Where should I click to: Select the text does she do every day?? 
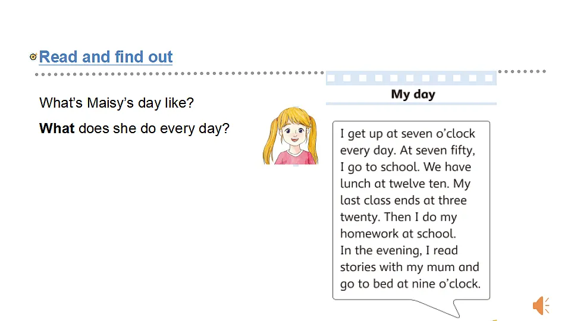(154, 129)
